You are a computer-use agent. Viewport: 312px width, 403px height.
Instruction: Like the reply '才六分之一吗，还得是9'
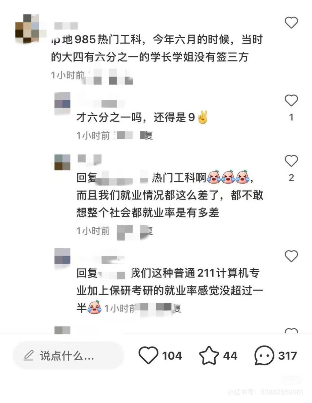pos(291,100)
